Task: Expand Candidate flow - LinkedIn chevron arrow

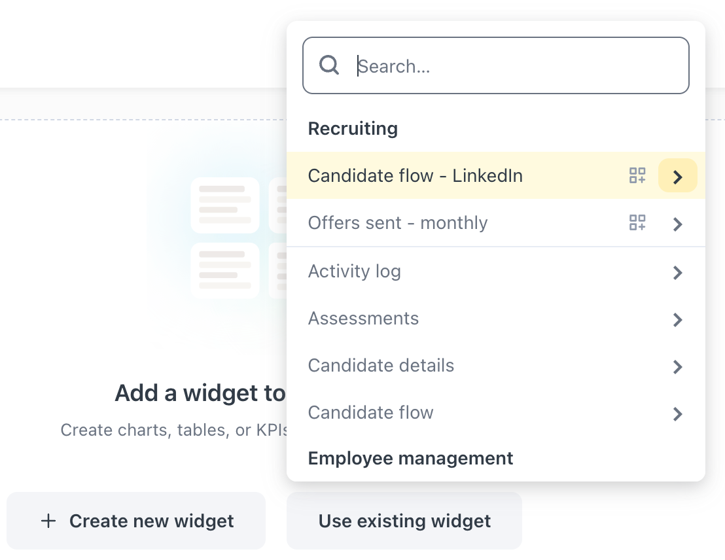Action: coord(677,177)
